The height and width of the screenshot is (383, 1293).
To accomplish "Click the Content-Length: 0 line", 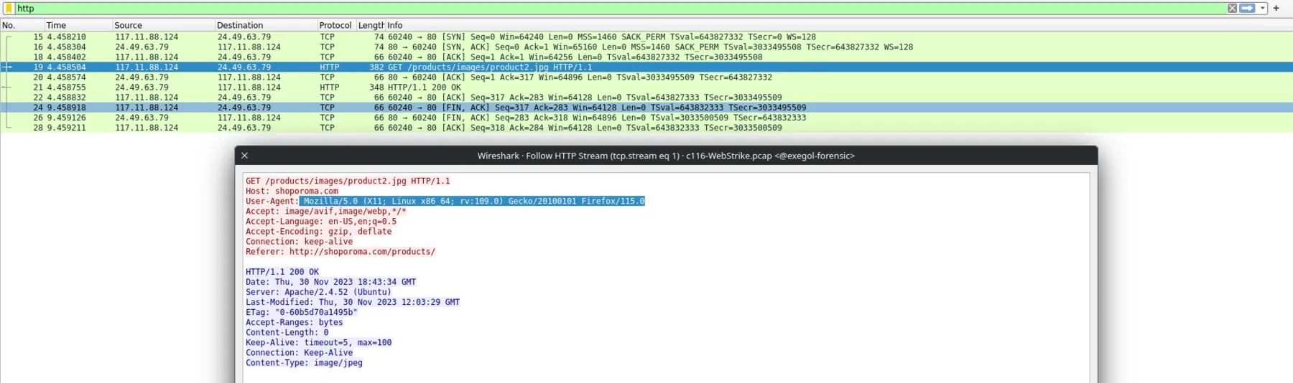I will [287, 332].
